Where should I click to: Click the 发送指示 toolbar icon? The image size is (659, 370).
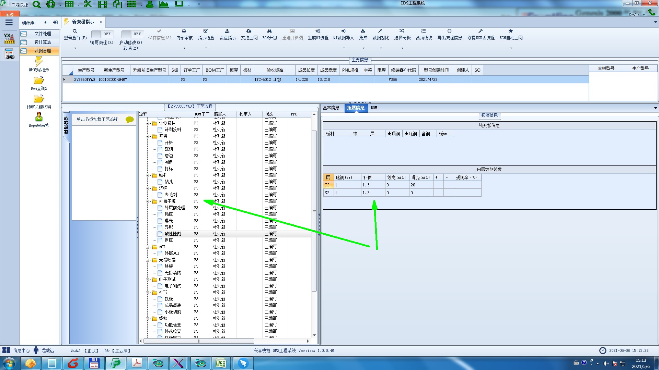pyautogui.click(x=227, y=31)
